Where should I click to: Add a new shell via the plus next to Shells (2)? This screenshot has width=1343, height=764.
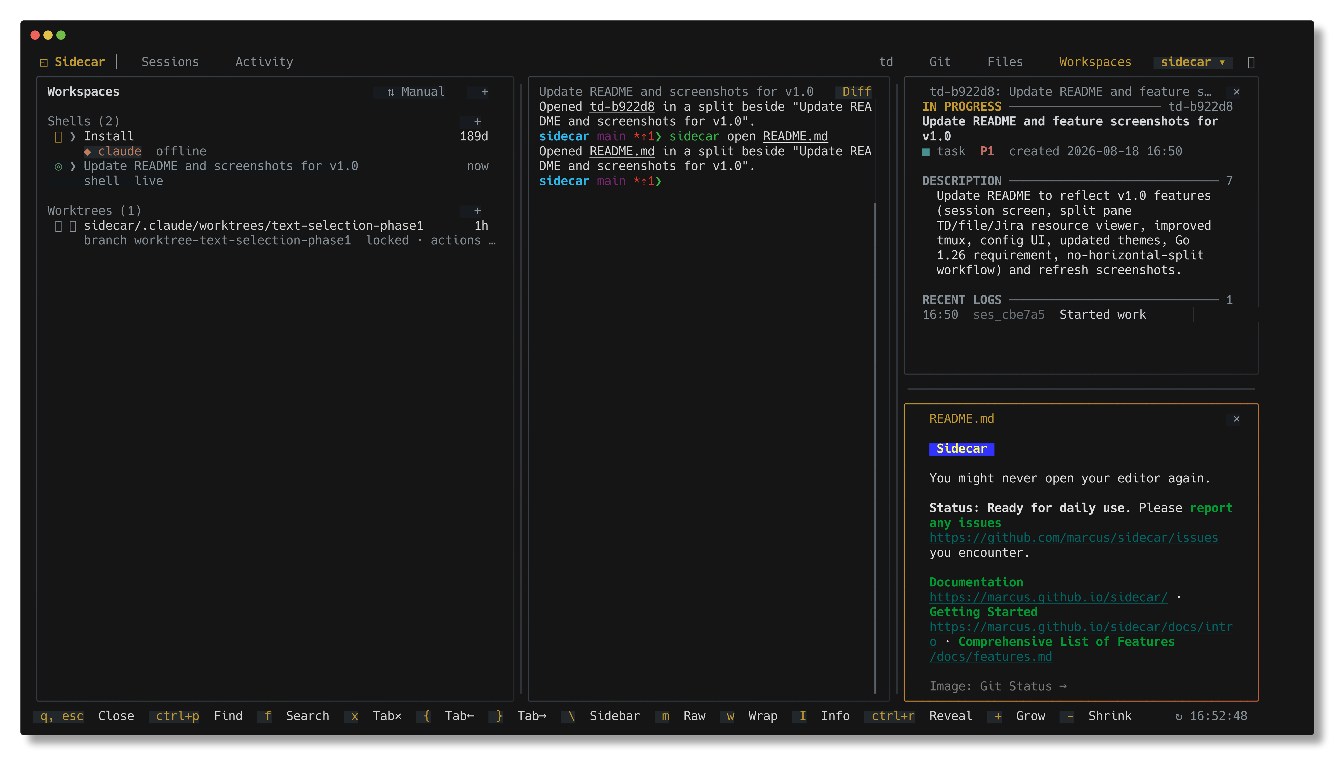click(x=477, y=122)
